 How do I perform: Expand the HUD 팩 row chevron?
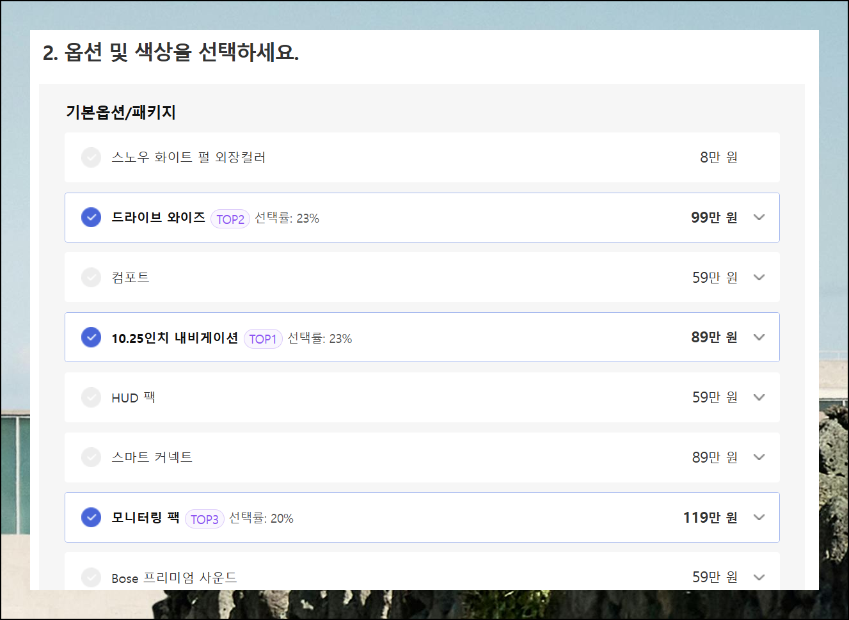759,397
